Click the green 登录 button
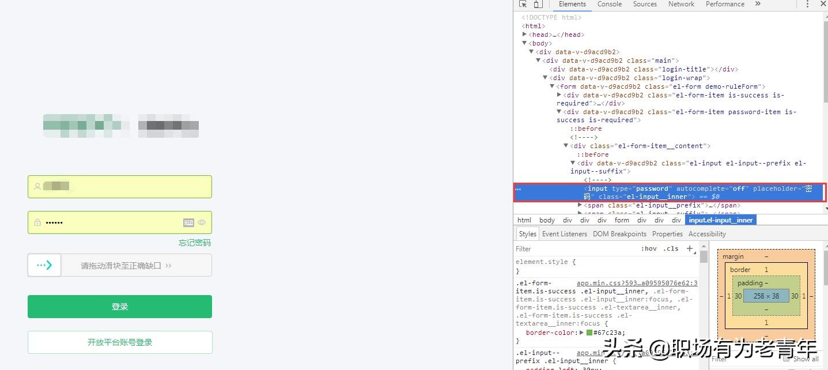The width and height of the screenshot is (828, 370). (x=120, y=307)
